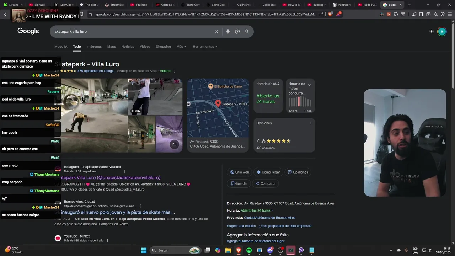Click the Opiniones chip button

pos(298,172)
